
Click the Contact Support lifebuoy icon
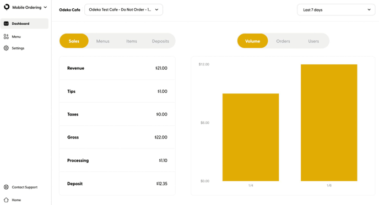click(x=6, y=187)
